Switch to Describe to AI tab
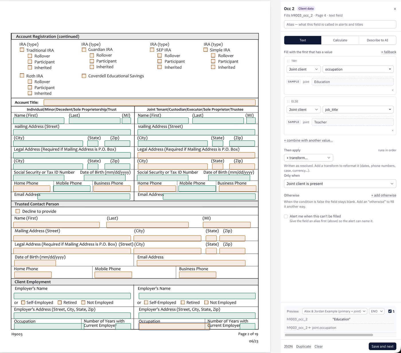Screen dimensions: 401x353 (378, 40)
